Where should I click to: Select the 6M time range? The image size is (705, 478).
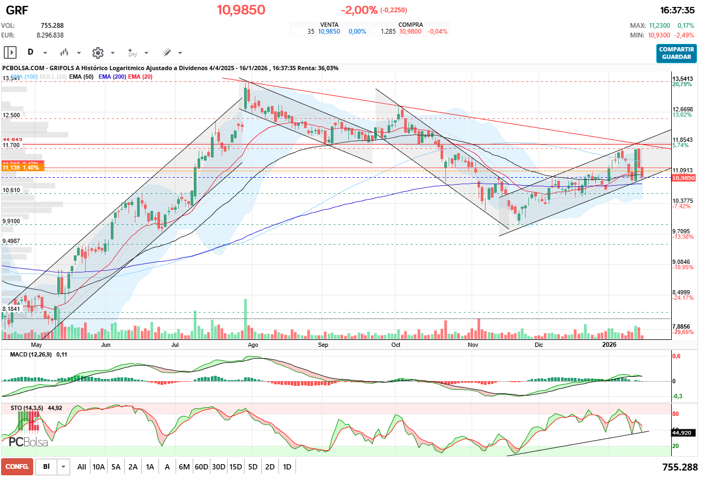[x=184, y=467]
